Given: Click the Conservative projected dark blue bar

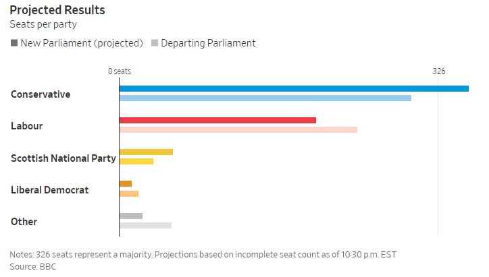Looking at the screenshot, I should 294,88.
